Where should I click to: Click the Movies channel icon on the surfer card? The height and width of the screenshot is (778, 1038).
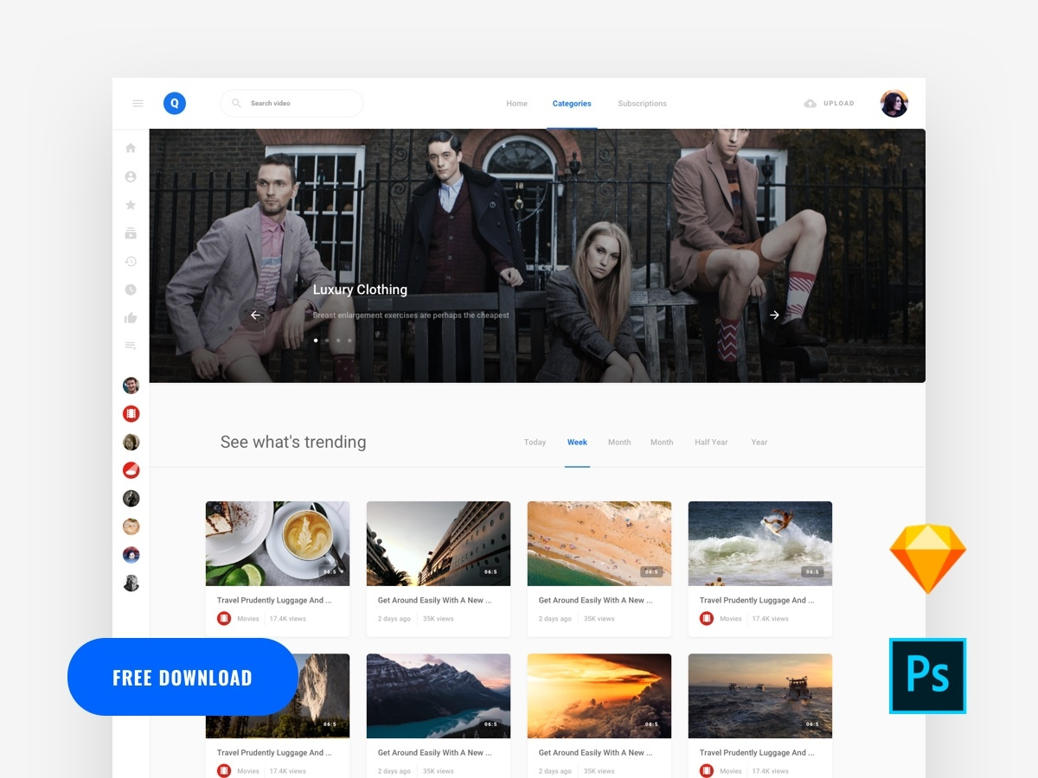(x=707, y=619)
